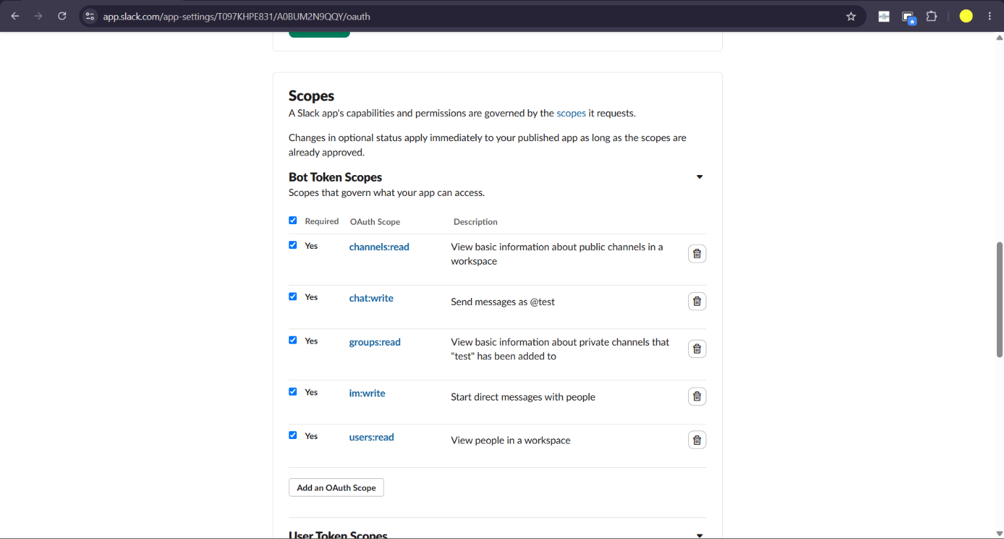This screenshot has width=1004, height=539.
Task: Click the extension icon with the blue star badge
Action: pyautogui.click(x=909, y=18)
